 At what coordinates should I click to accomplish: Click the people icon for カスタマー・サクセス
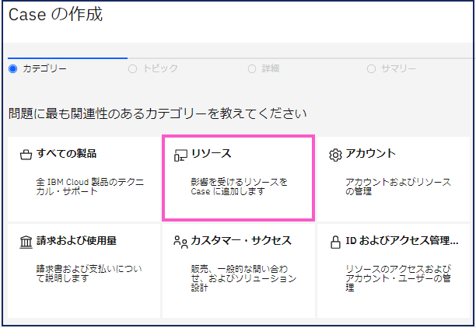point(180,241)
